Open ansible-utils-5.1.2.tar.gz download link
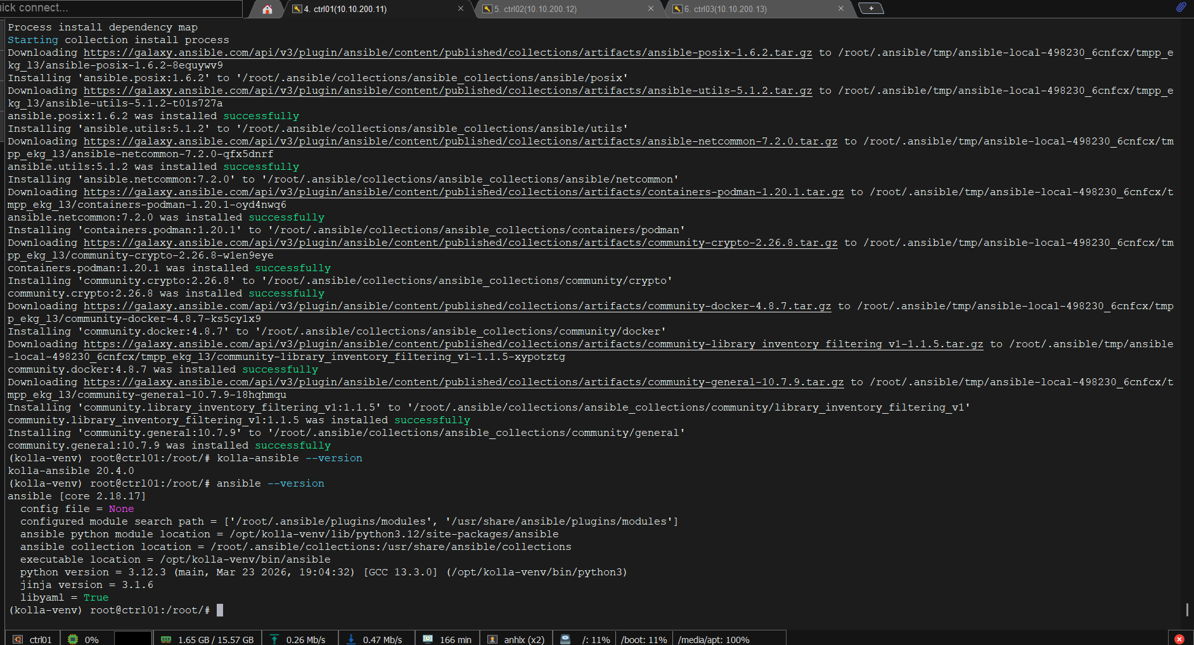 pyautogui.click(x=447, y=91)
